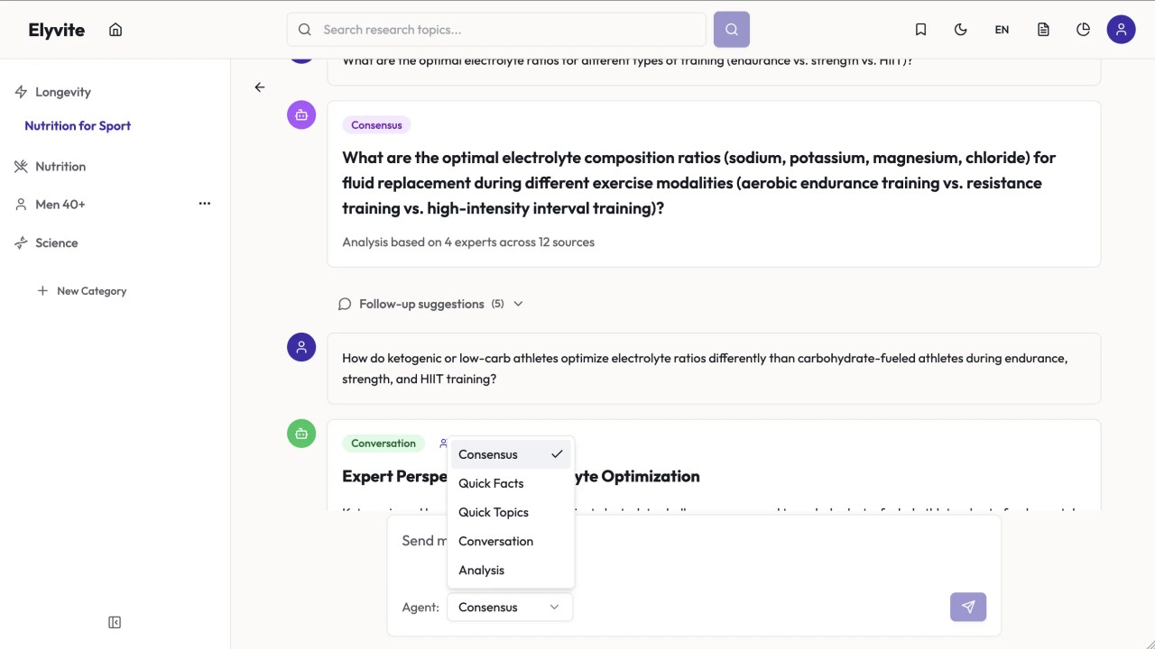Click the purple bot avatar beside Consensus answer

coord(301,114)
